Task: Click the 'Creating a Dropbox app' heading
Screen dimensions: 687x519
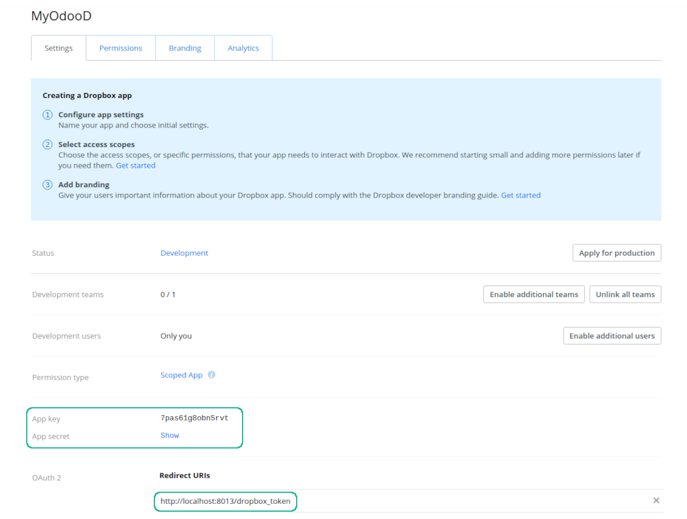Action: coord(87,95)
